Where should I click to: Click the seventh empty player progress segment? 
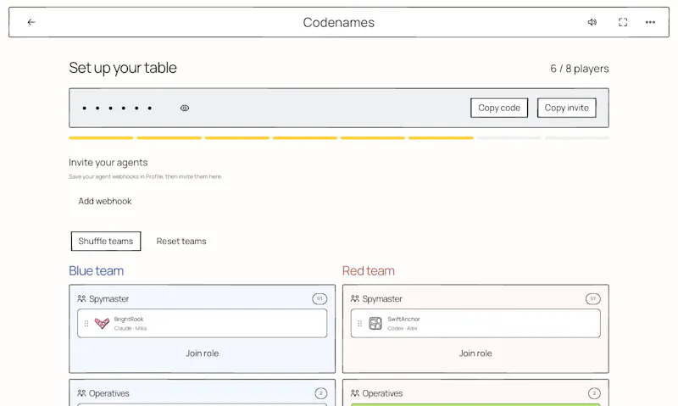509,138
